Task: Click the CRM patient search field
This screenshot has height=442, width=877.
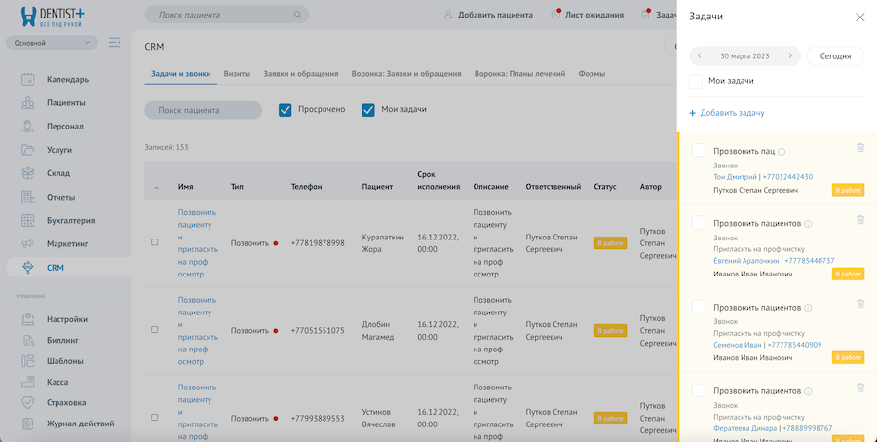Action: [x=203, y=110]
